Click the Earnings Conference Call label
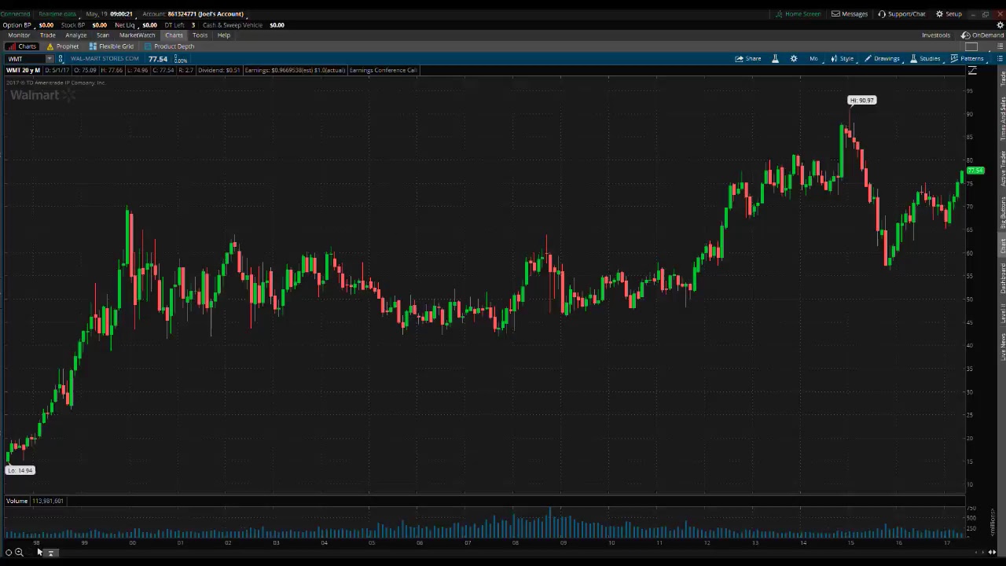The height and width of the screenshot is (566, 1006). [383, 71]
